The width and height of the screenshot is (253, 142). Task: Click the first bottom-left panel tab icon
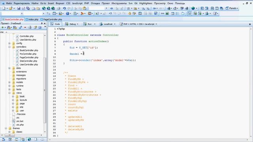click(4, 139)
